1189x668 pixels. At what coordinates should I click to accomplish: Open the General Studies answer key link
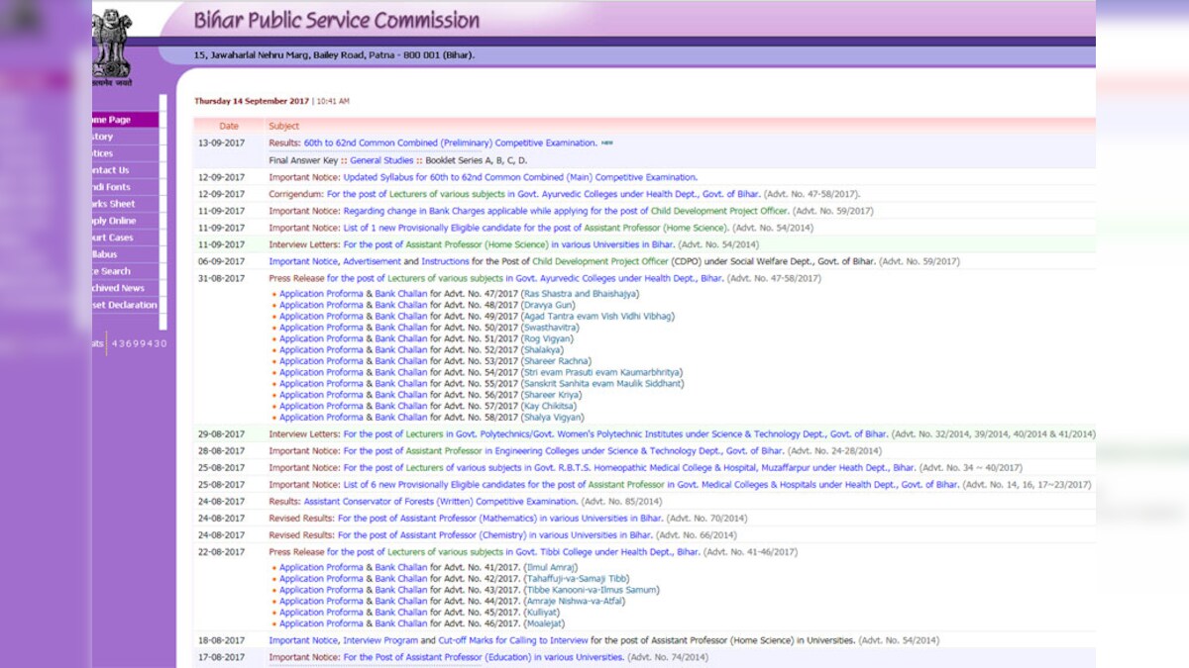point(381,160)
